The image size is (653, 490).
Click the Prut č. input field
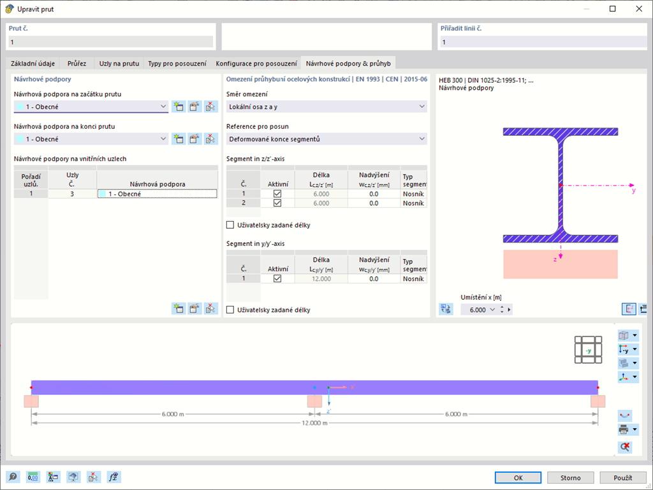(x=111, y=41)
